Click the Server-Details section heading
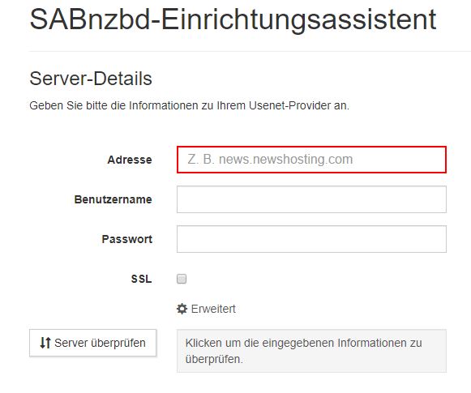This screenshot has width=471, height=393. tap(91, 79)
